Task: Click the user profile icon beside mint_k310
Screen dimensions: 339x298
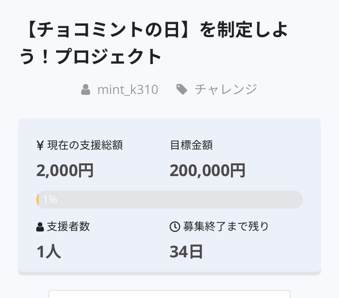Action: 85,89
